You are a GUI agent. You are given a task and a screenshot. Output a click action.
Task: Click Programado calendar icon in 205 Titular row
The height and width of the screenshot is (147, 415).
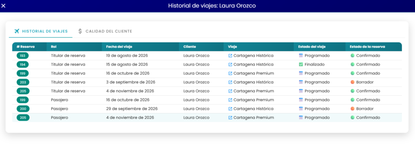tap(301, 91)
